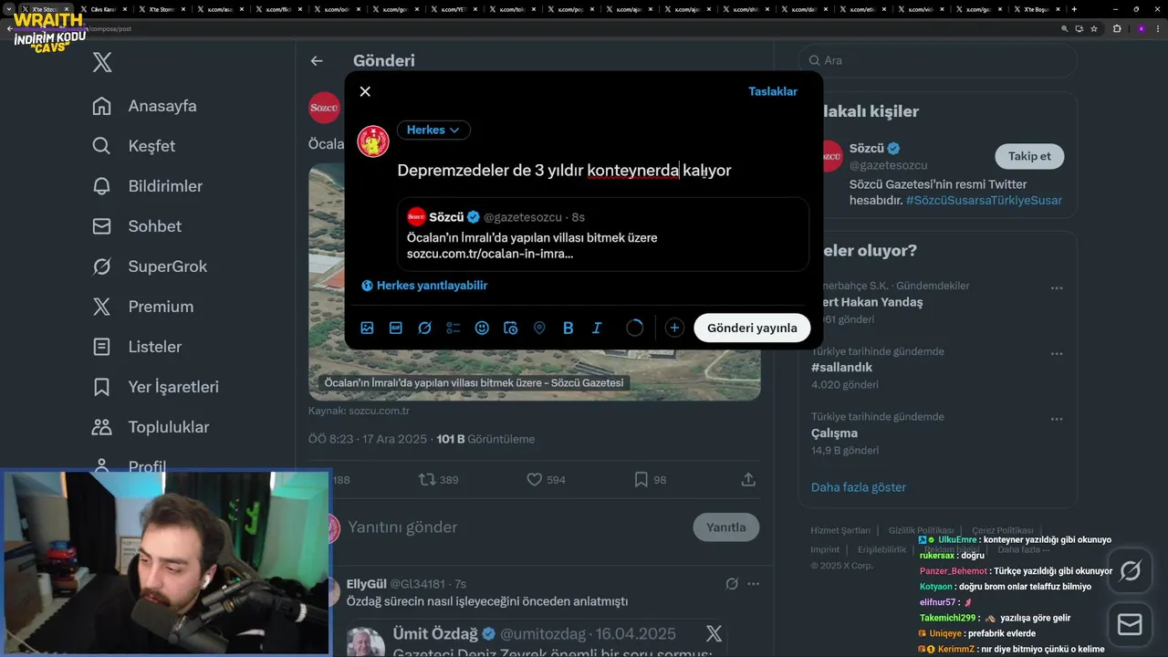The image size is (1168, 657).
Task: Follow Sözcü with Takip et button
Action: [1029, 156]
